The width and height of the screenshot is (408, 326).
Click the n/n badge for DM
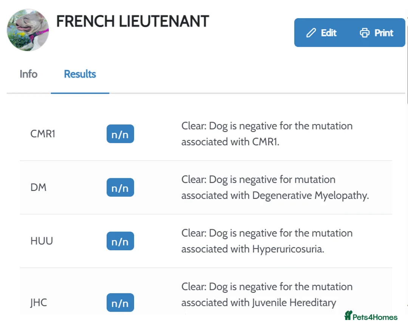[120, 188]
